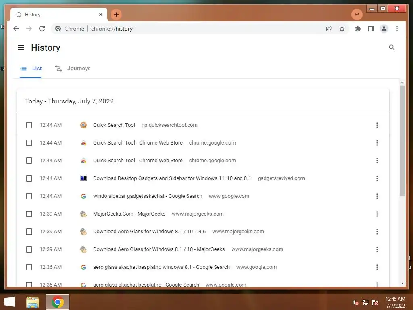Click the muted volume tray icon

point(356,302)
